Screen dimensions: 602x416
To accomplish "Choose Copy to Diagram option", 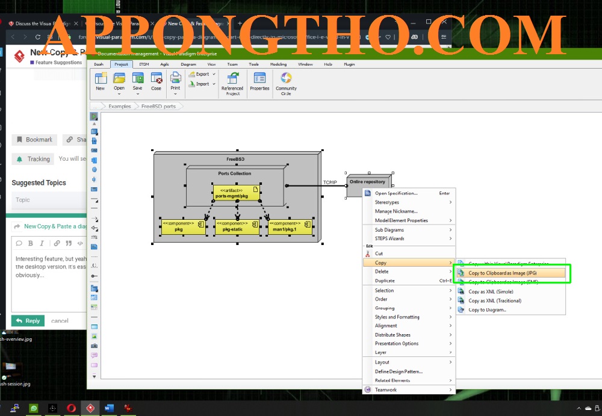I will tap(511, 310).
